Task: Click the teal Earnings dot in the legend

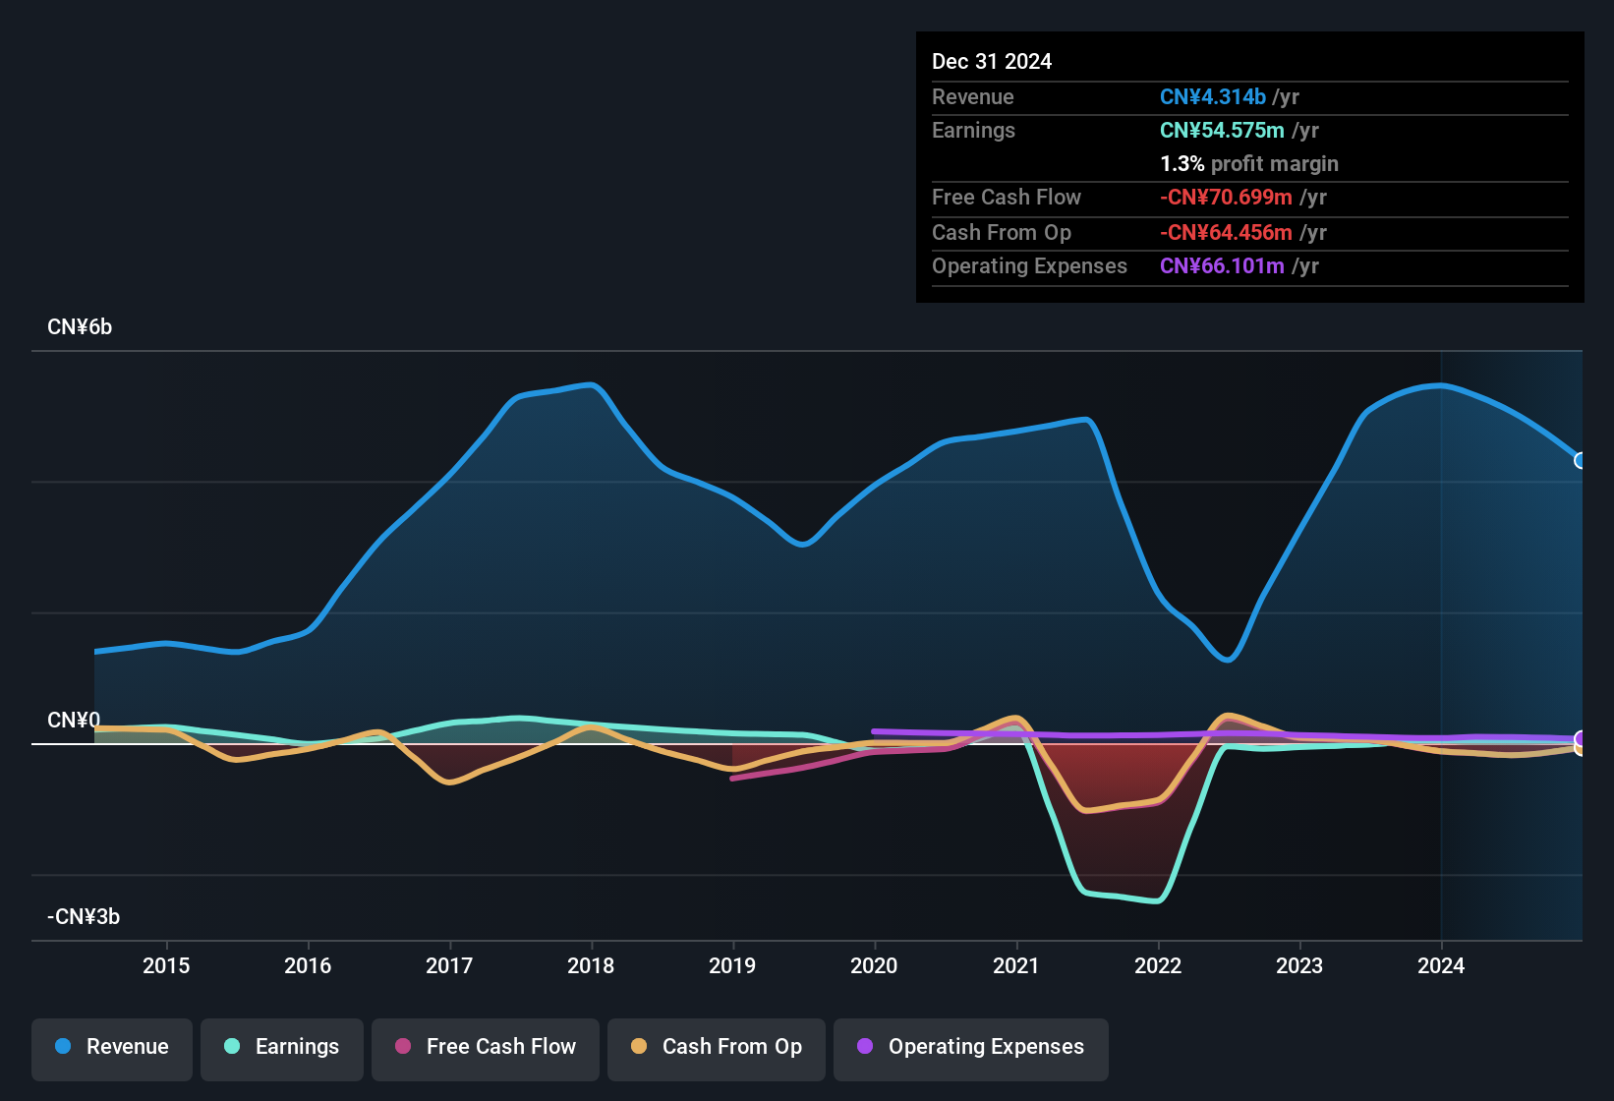Action: pos(232,1047)
